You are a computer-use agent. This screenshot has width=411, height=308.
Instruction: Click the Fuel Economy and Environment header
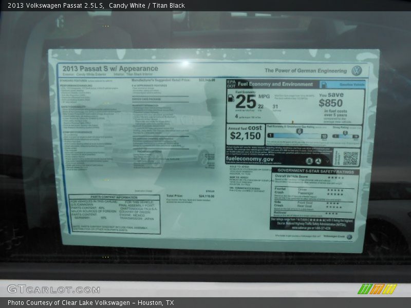pyautogui.click(x=275, y=84)
